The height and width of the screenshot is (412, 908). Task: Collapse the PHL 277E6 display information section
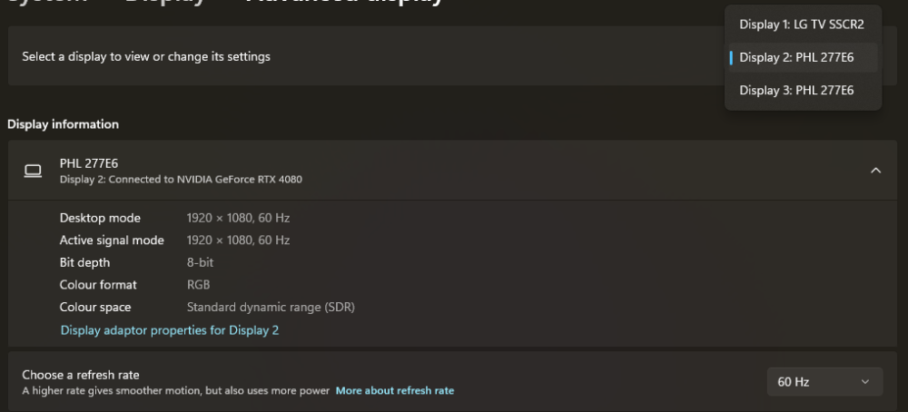tap(875, 171)
